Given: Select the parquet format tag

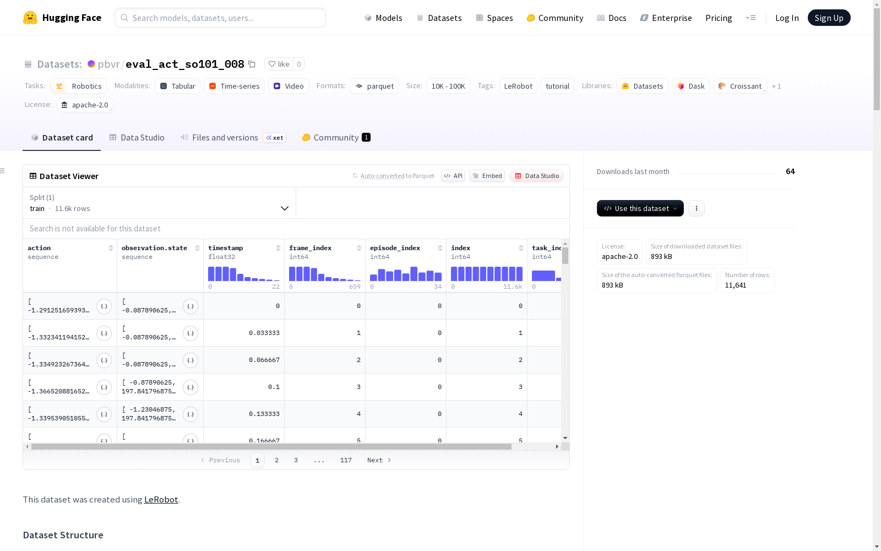Looking at the screenshot, I should point(374,86).
